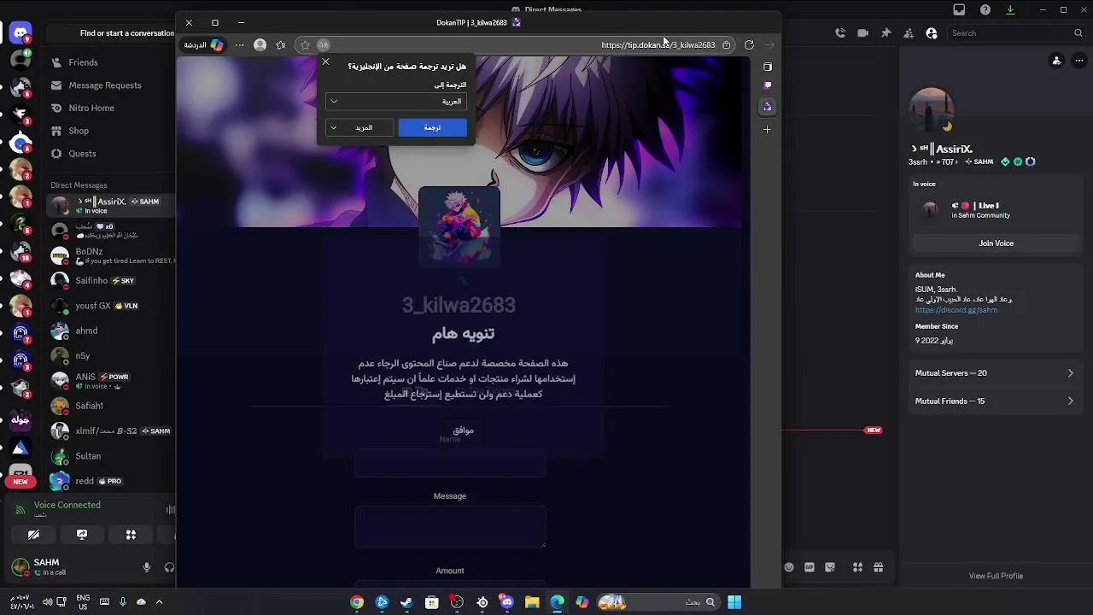
Task: Open the Copilot chat button in browser
Action: [x=204, y=44]
